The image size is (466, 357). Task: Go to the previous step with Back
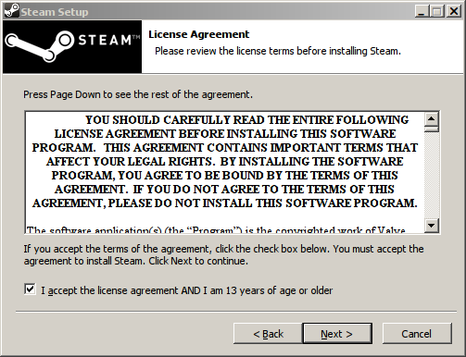(268, 334)
